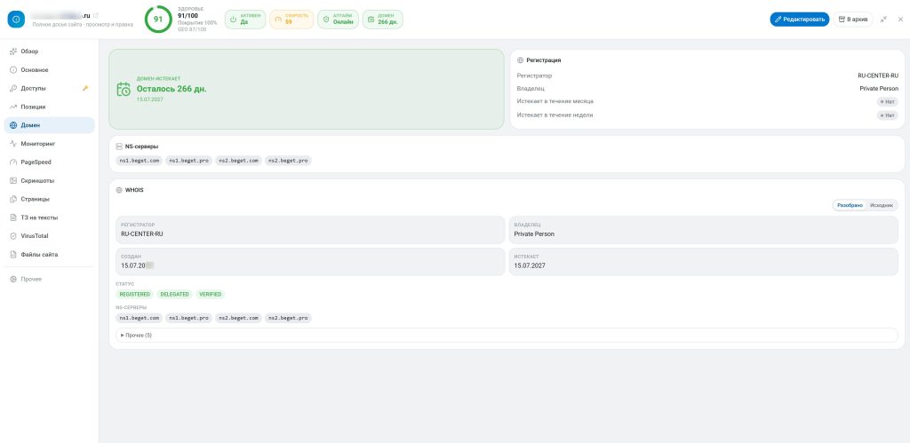Click the Домен 266 дн. badge
The image size is (910, 443).
coord(382,20)
